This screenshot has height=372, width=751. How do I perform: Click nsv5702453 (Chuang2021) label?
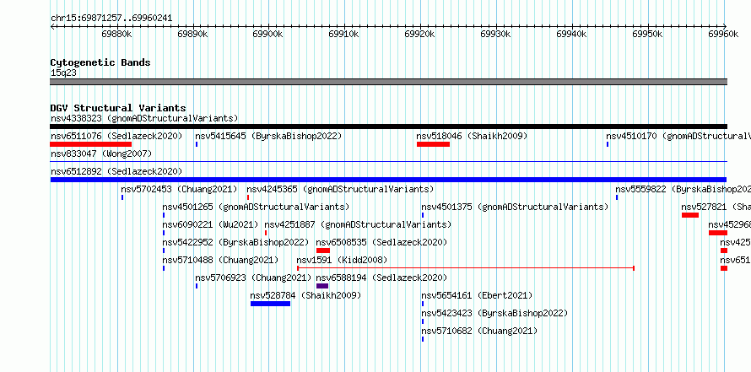(179, 189)
